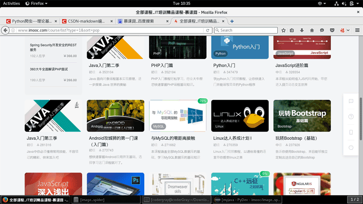Open Spring Security开发安全的REST服务 course
The image size is (363, 204).
(53, 48)
